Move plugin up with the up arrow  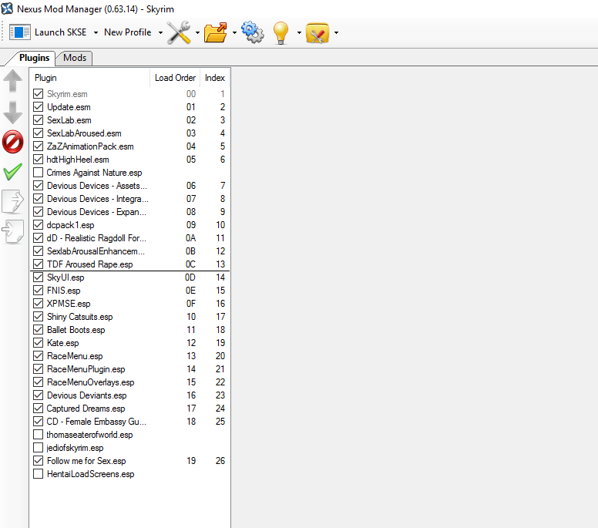pos(12,81)
